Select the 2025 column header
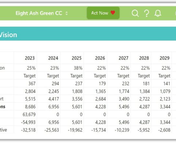Viewport: 176px width, 143px height. point(77,58)
